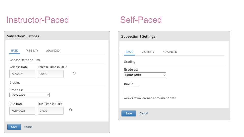Click the Release Date field showing 7/7/2021
The image size is (244, 137).
pyautogui.click(x=22, y=74)
